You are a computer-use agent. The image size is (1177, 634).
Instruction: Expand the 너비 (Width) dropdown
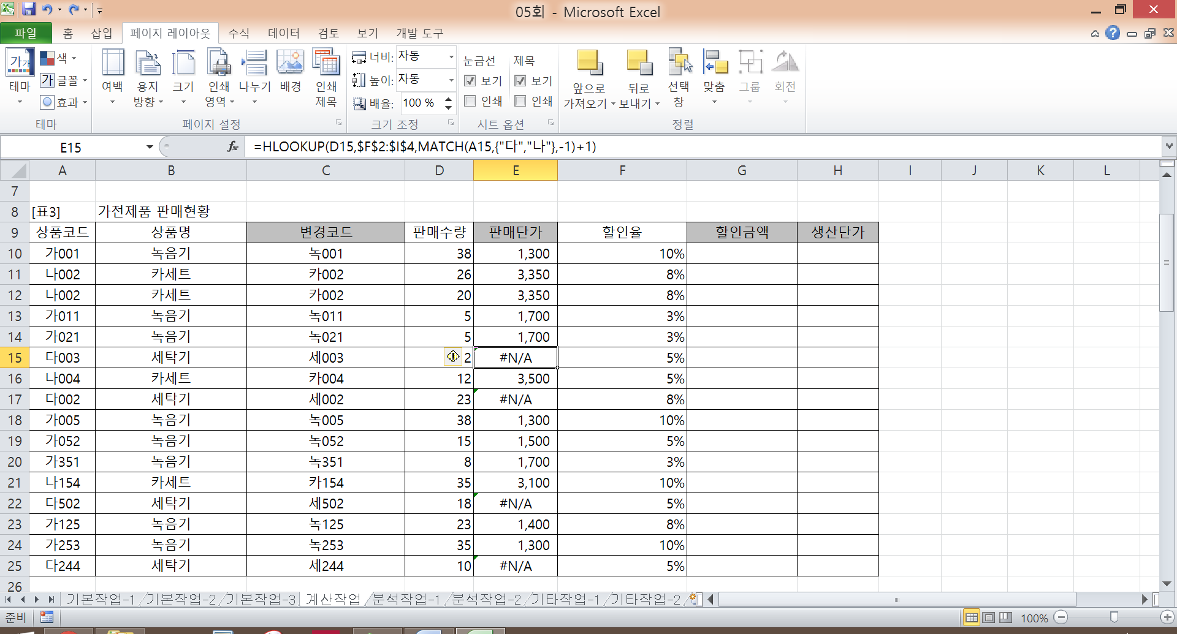click(451, 57)
